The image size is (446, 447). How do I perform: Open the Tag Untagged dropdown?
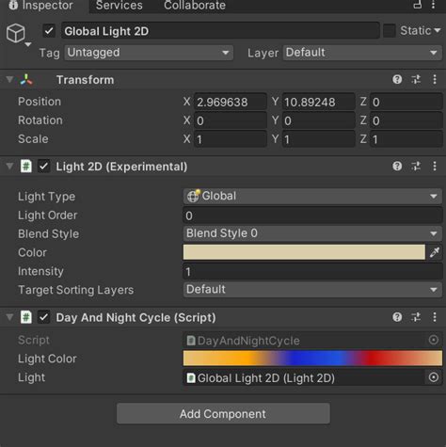[149, 53]
